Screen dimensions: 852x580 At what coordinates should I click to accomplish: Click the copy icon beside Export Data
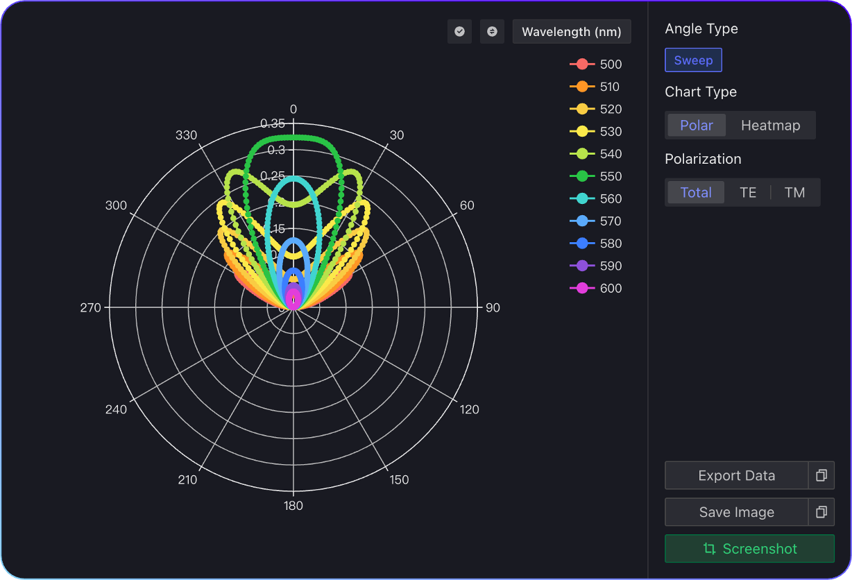(x=821, y=476)
